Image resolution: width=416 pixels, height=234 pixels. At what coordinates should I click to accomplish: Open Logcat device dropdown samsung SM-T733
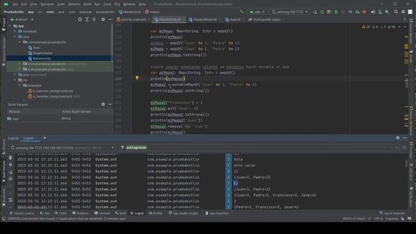click(62, 148)
